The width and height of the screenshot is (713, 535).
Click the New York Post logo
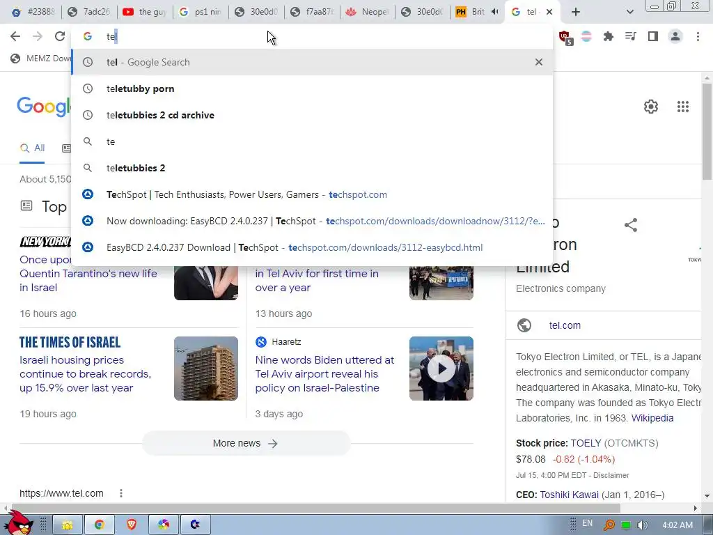(45, 242)
